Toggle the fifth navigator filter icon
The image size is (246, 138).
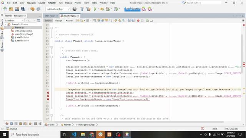tap(25, 124)
